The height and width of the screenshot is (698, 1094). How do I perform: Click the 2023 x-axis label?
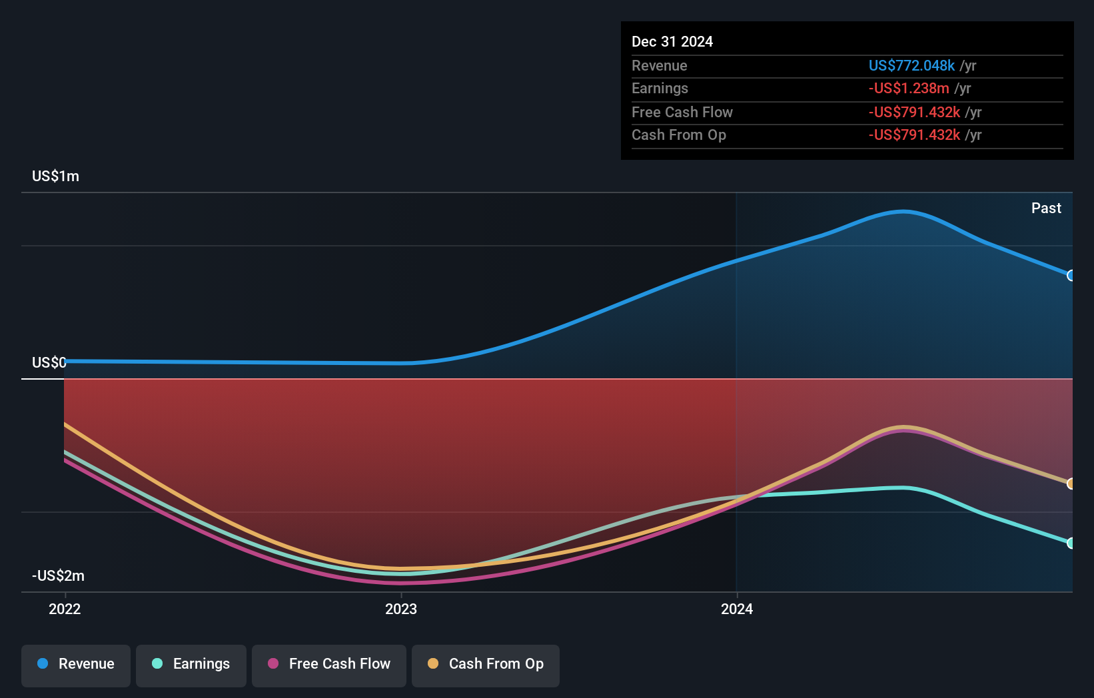point(401,609)
